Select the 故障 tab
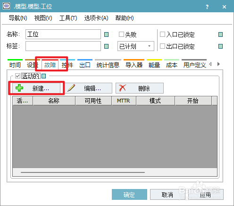This screenshot has width=234, height=206. point(50,65)
